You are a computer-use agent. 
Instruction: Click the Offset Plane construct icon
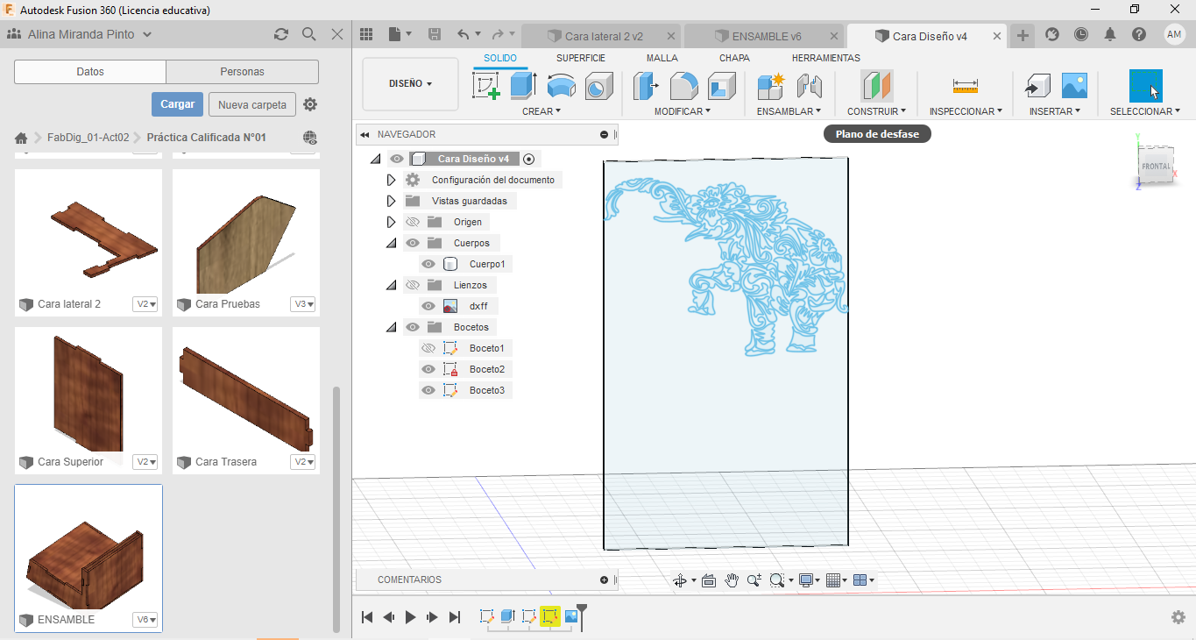point(876,86)
